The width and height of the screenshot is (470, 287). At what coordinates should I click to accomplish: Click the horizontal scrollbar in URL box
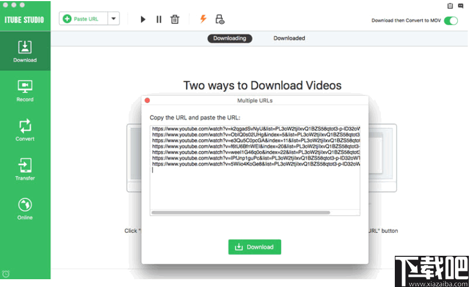click(x=241, y=213)
